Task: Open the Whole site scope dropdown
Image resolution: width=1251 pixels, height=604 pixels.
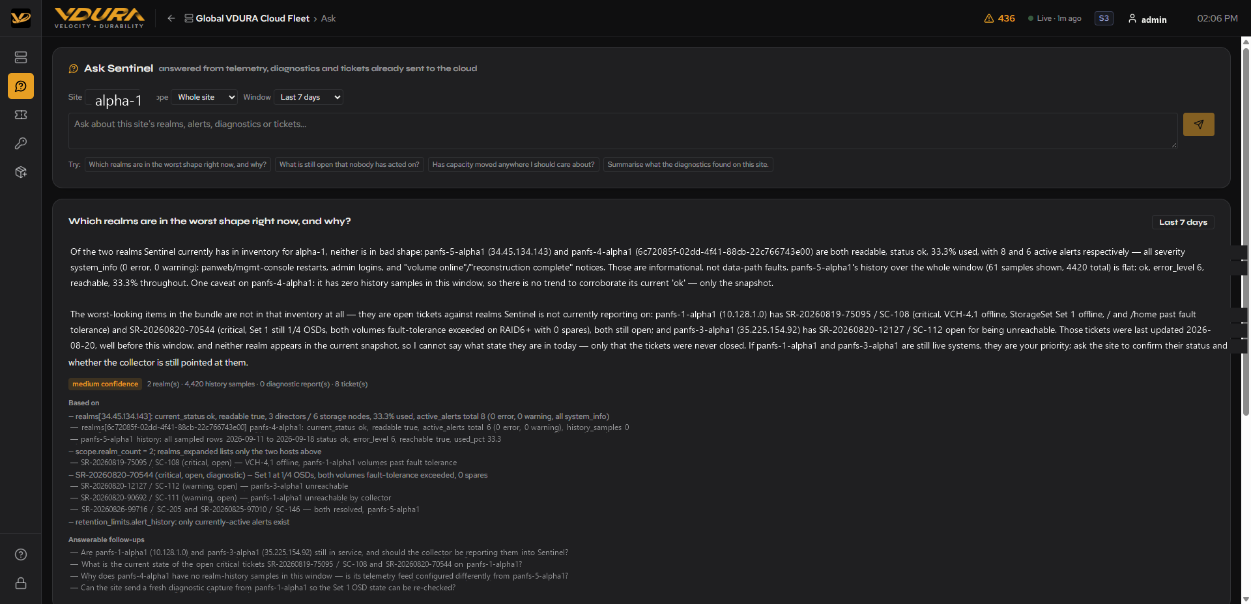Action: tap(205, 97)
